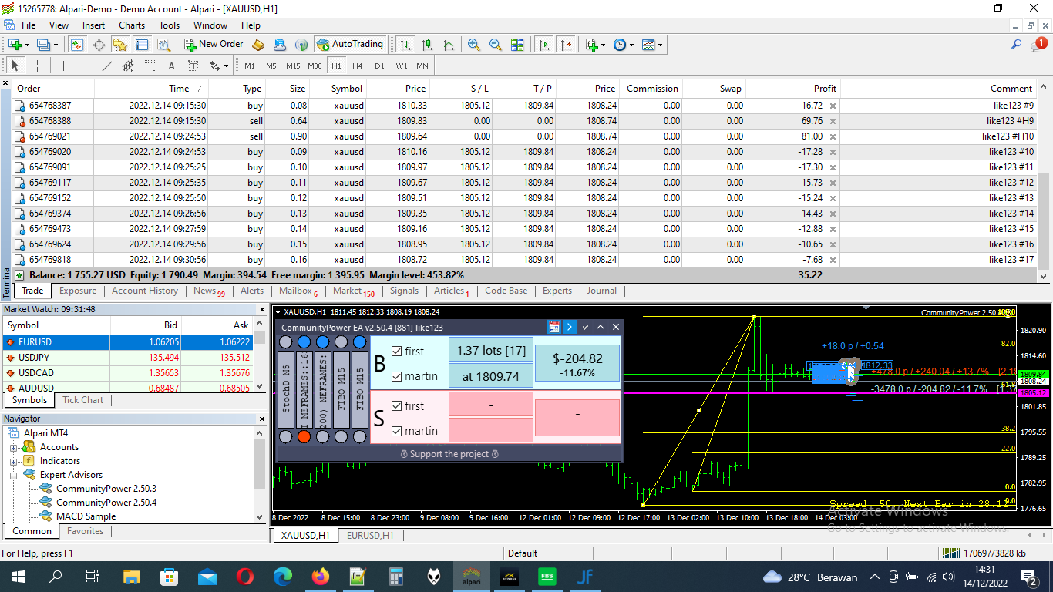Switch chart to candlesticks icon
This screenshot has width=1053, height=592.
point(427,45)
